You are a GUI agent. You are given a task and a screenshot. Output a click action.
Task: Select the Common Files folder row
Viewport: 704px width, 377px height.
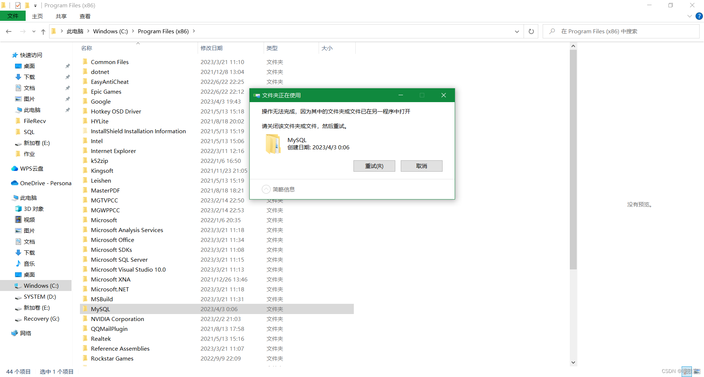216,62
